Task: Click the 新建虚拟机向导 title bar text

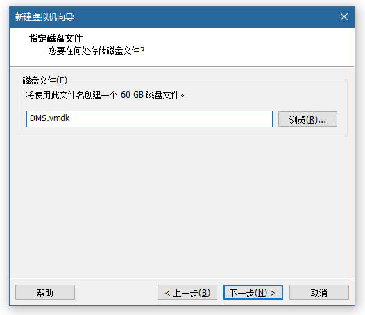Action: click(44, 17)
